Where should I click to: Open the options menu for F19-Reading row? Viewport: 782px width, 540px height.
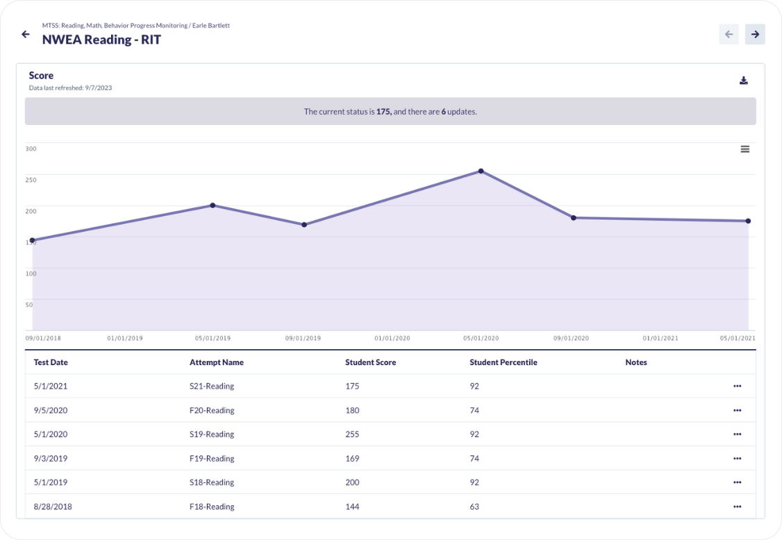point(737,459)
